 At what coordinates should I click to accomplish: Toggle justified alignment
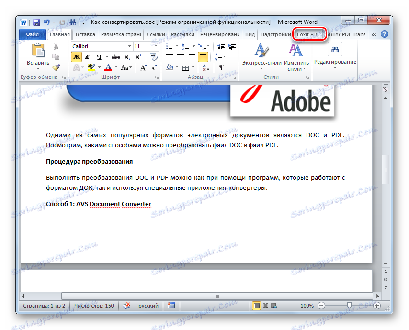point(203,57)
